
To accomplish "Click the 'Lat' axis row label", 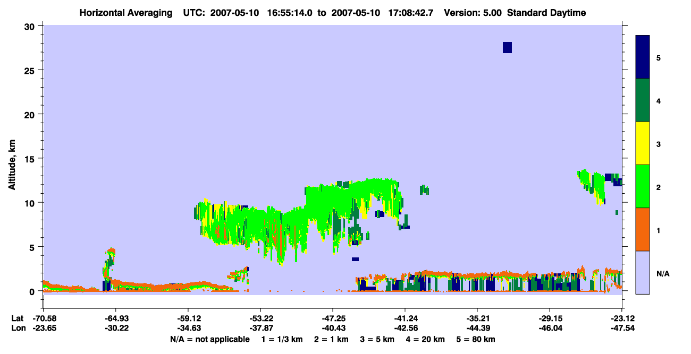I will point(16,318).
